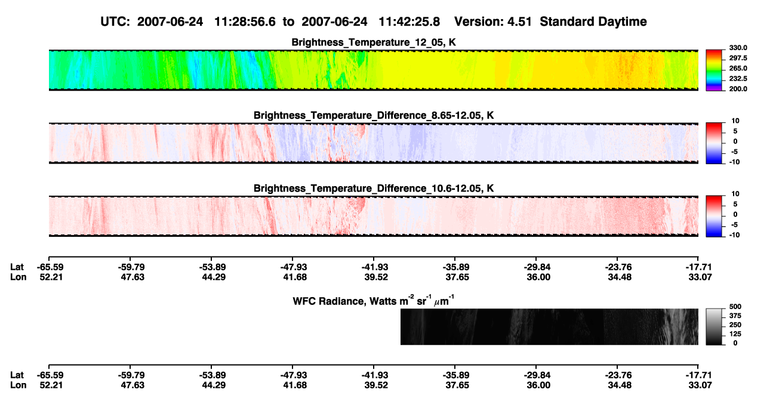Click the 'WFC Radiance' panel title
The height and width of the screenshot is (398, 776).
click(x=375, y=300)
